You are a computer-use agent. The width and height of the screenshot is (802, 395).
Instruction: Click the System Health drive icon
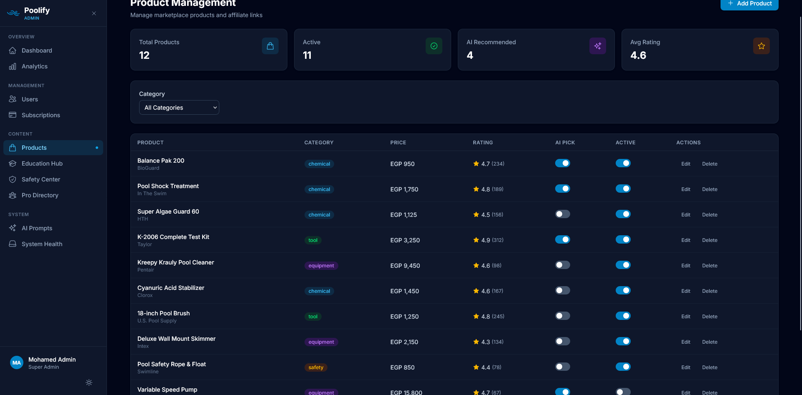13,244
